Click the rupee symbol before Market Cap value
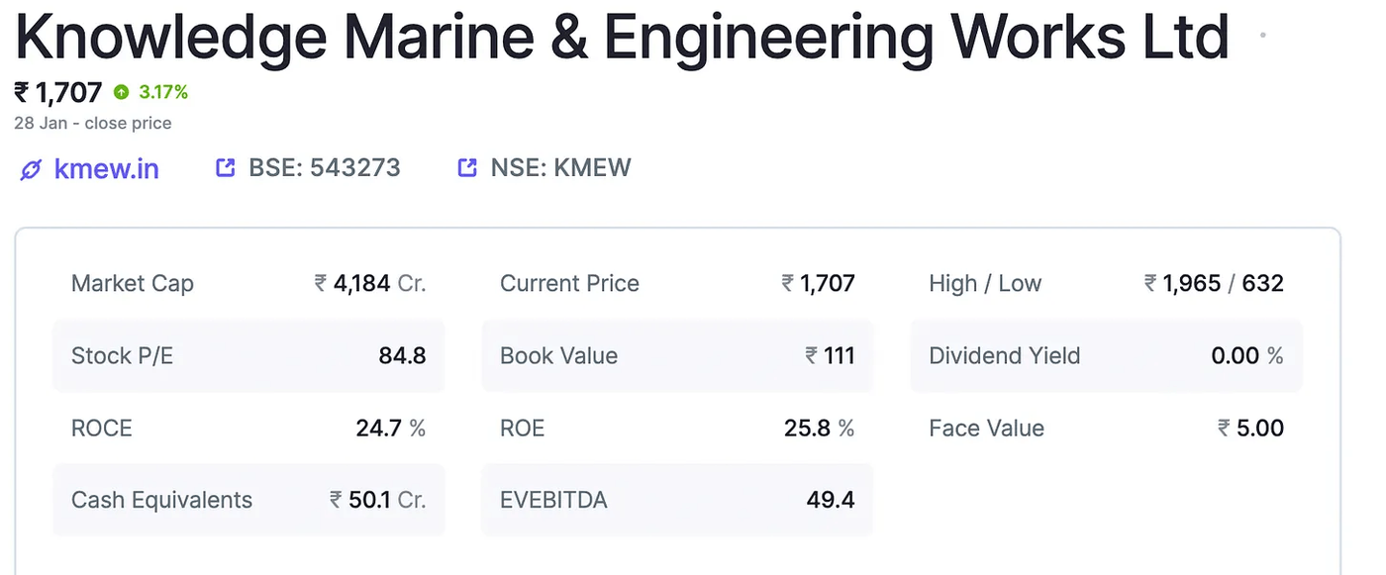The width and height of the screenshot is (1386, 575). [319, 283]
